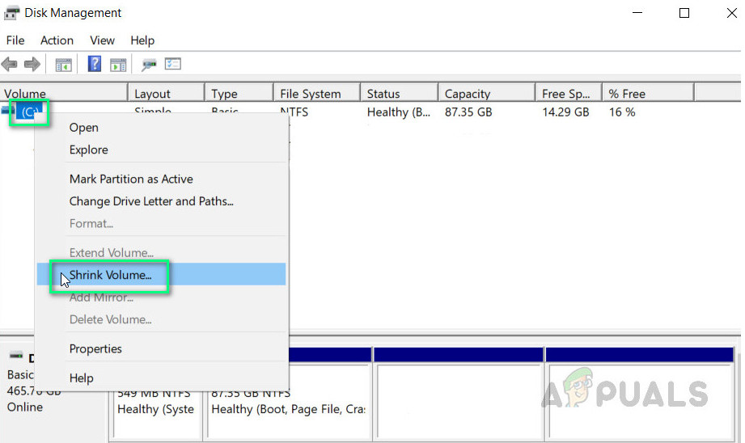Sort by the File System column header
This screenshot has height=443, width=745.
click(x=317, y=94)
